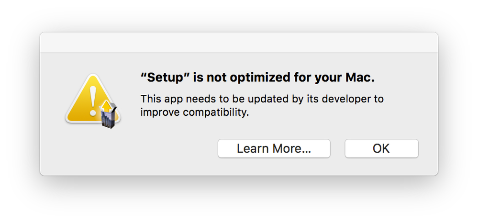Click the gap between Learn More and OK
478x223 pixels.
click(x=337, y=148)
